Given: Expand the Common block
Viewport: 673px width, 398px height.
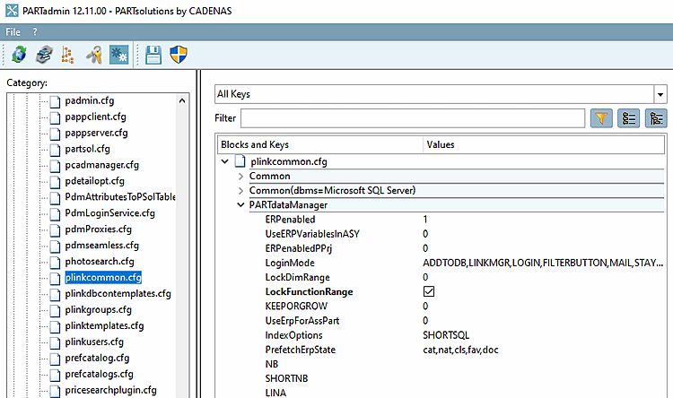Looking at the screenshot, I should pos(241,177).
